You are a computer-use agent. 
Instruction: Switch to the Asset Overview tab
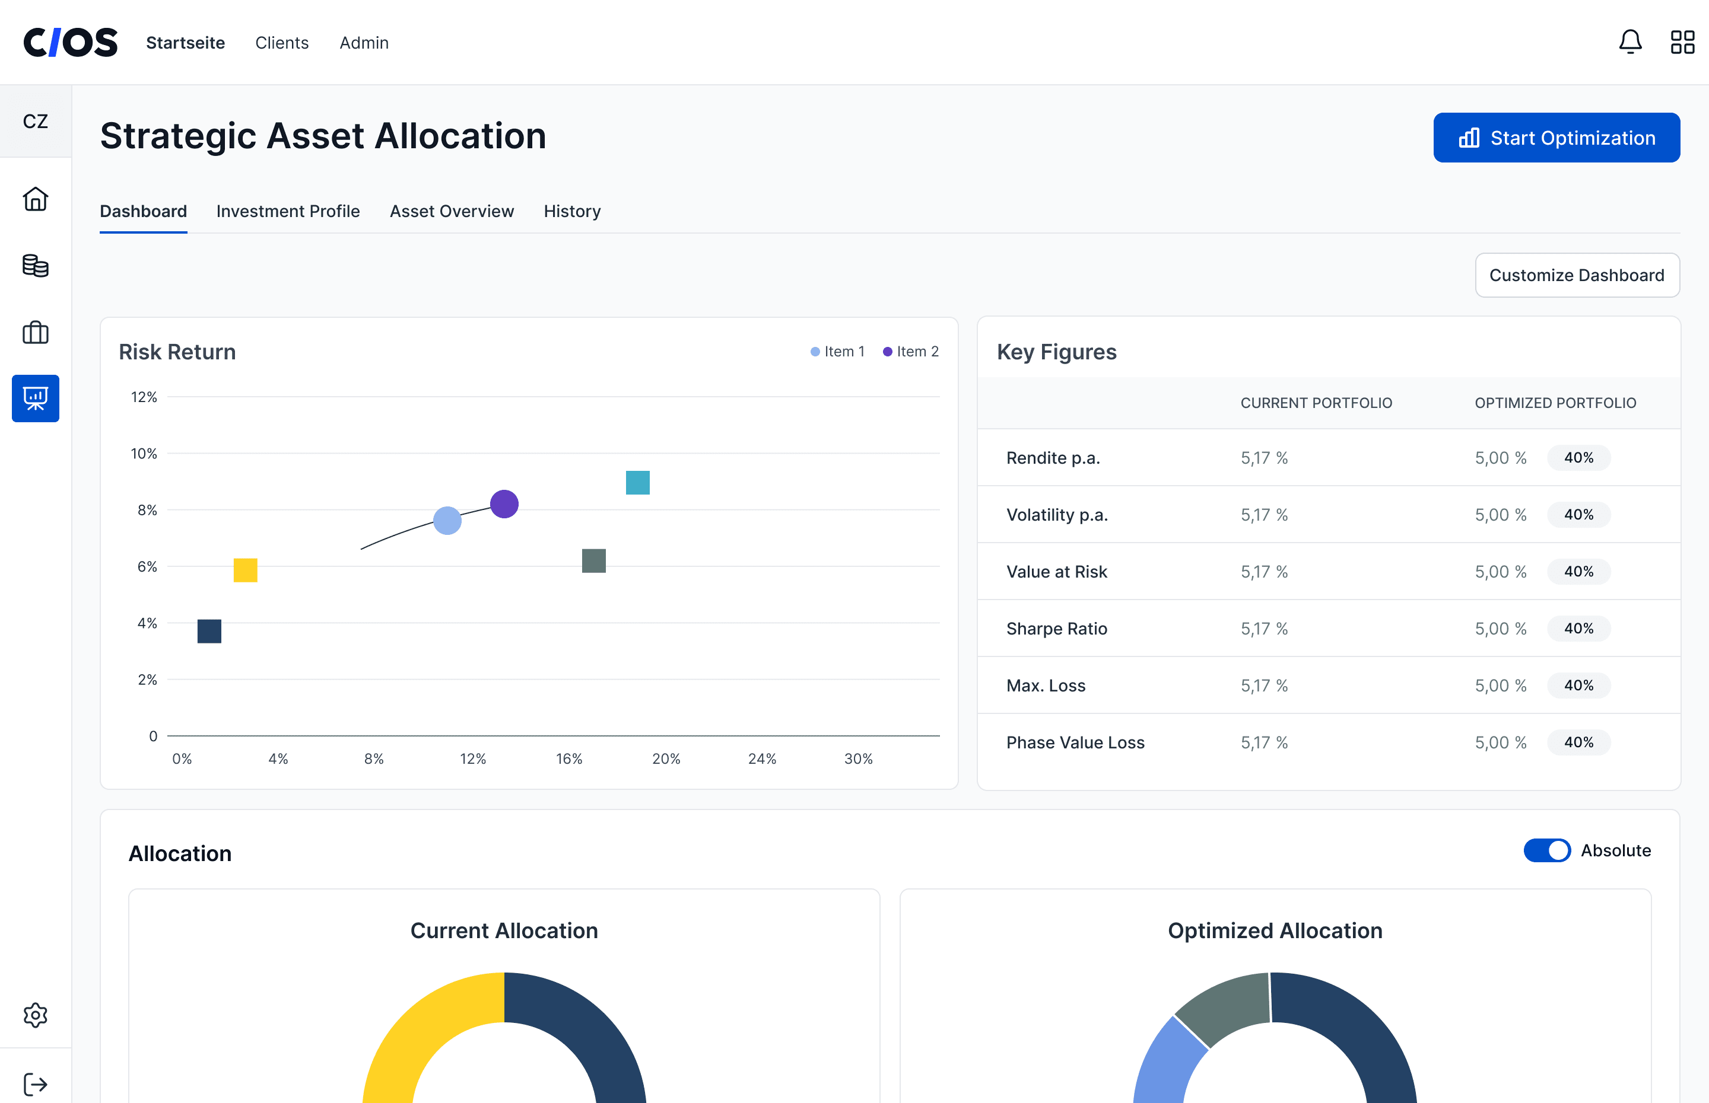pyautogui.click(x=452, y=211)
